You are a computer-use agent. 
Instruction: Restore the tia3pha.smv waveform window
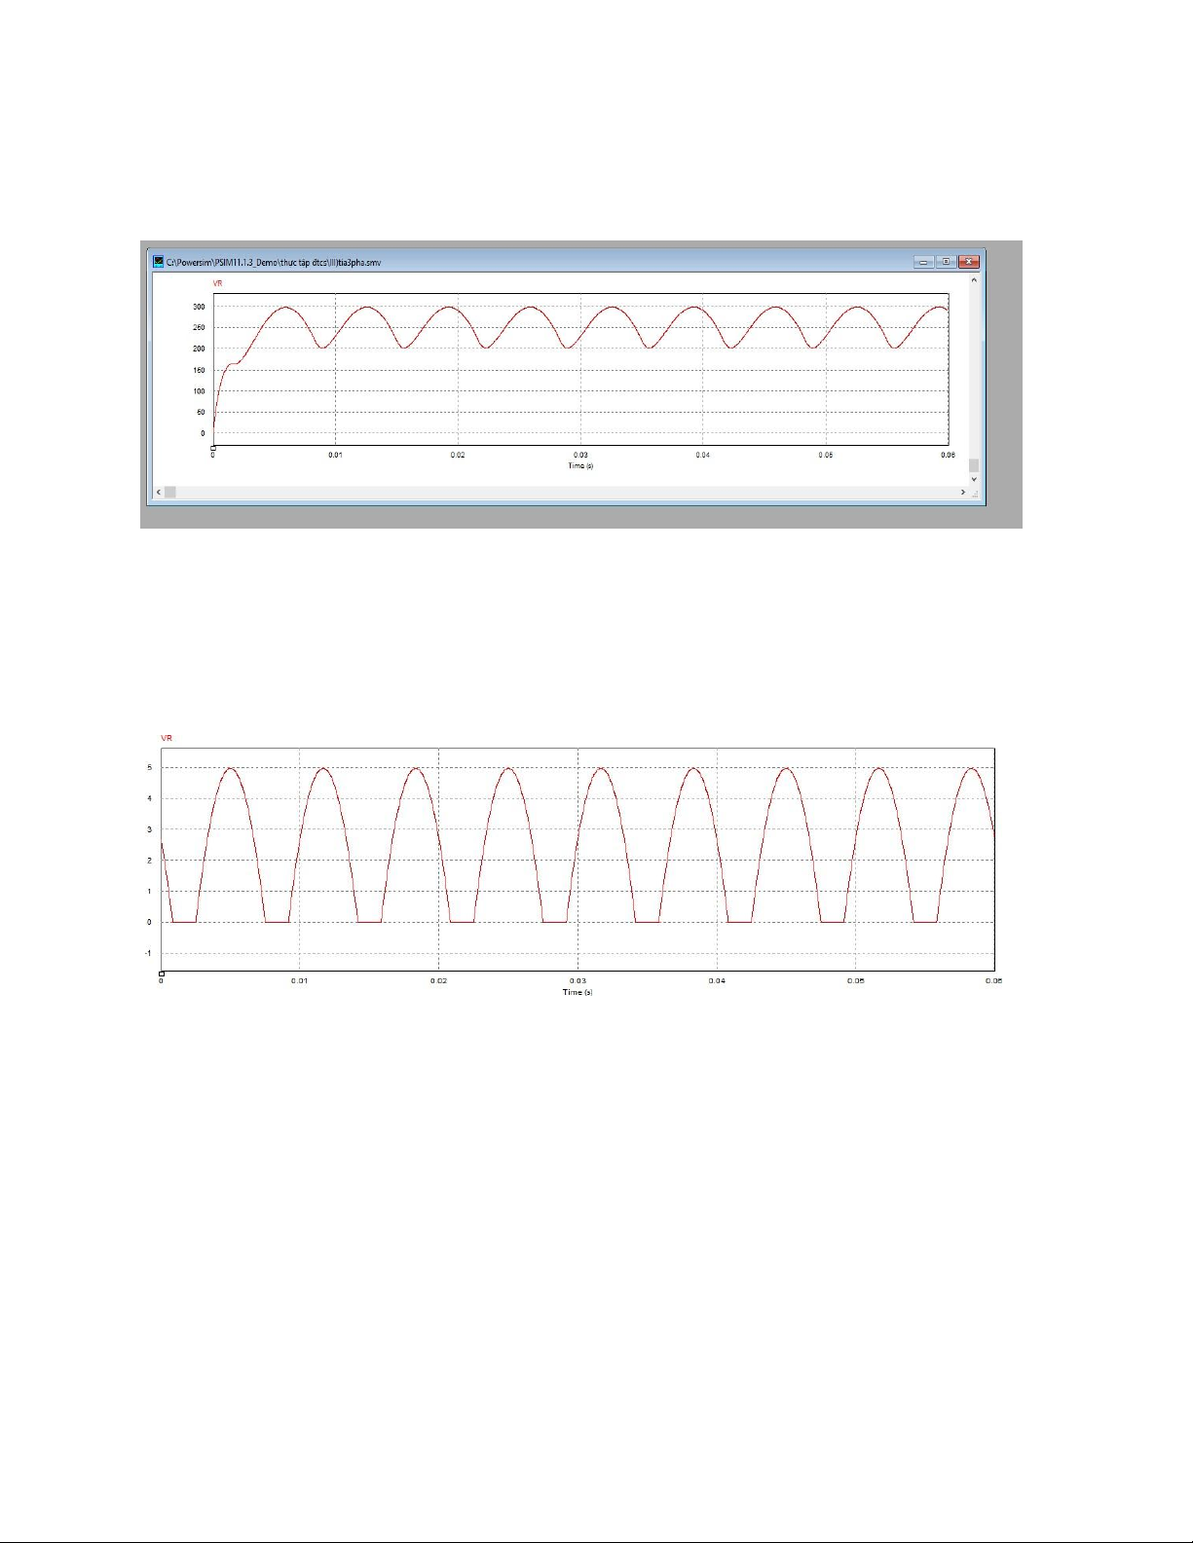click(946, 262)
